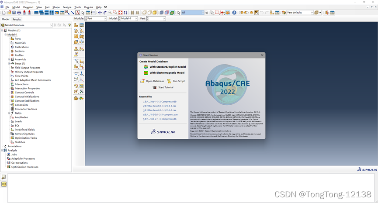Click the Query information icon

(x=234, y=13)
